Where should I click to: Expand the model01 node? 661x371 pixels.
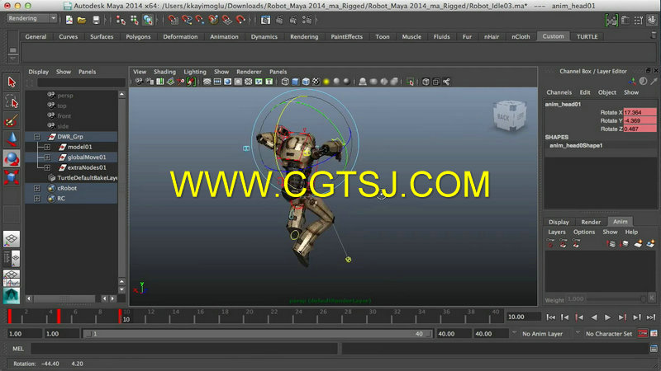tap(47, 147)
